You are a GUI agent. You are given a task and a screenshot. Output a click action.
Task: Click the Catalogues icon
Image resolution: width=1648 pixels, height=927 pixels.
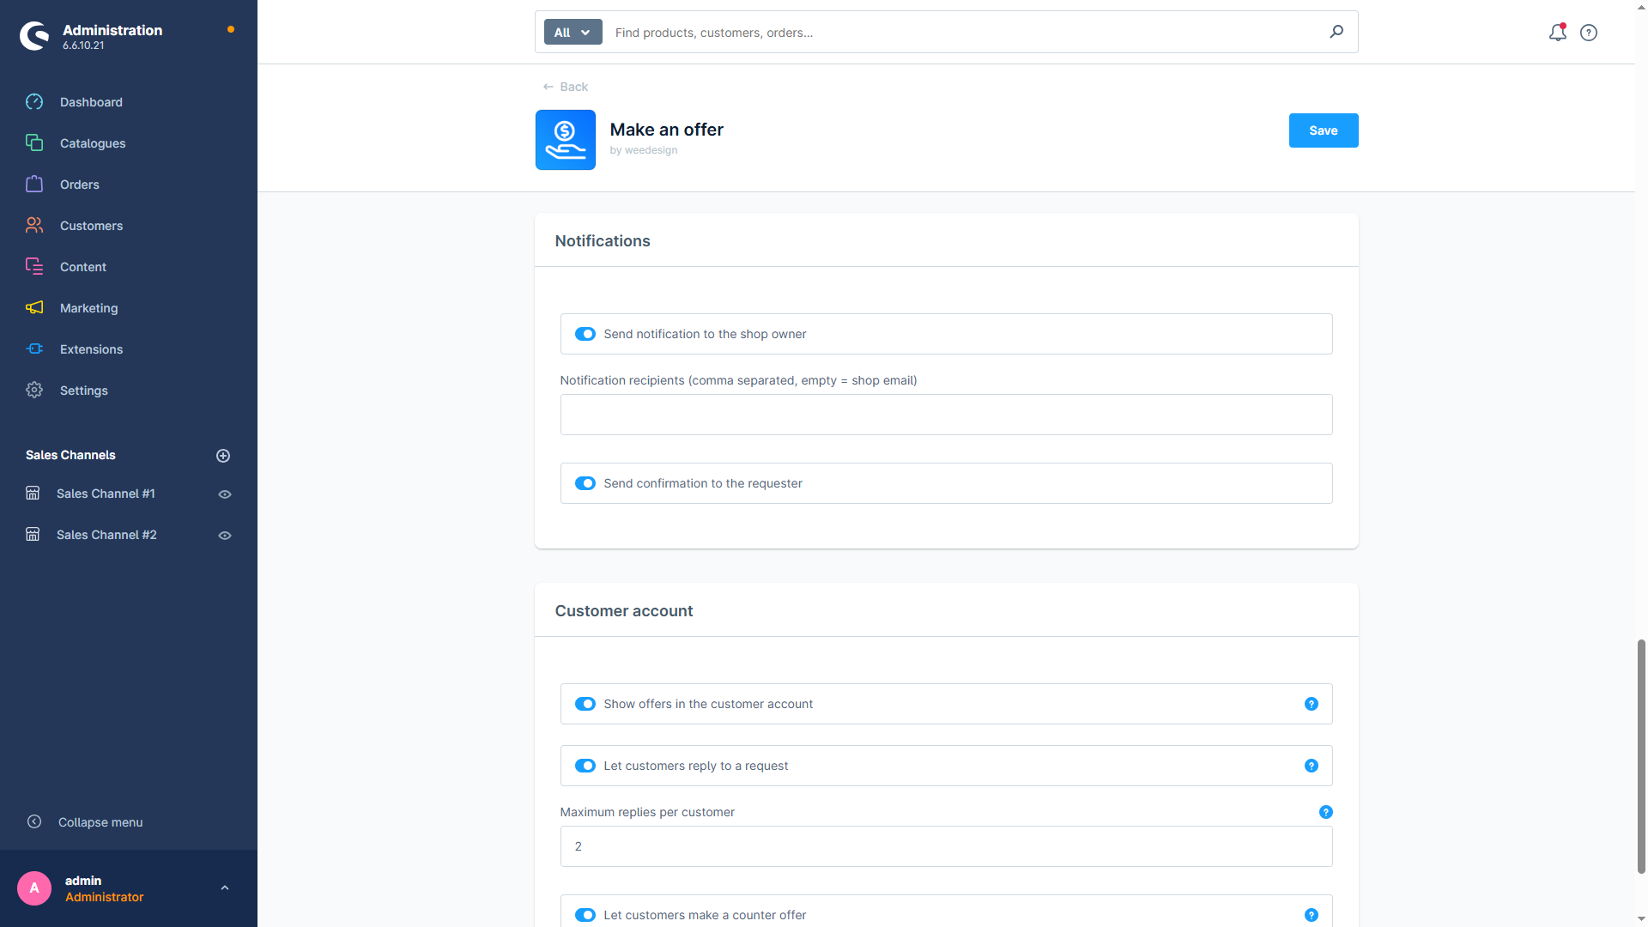[34, 143]
